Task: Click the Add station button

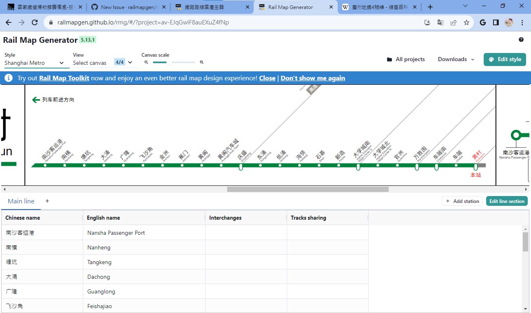Action: pyautogui.click(x=462, y=201)
